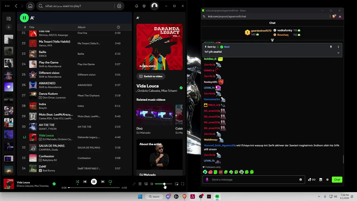
Task: Open the channel points infinity icon
Action: 312,180
